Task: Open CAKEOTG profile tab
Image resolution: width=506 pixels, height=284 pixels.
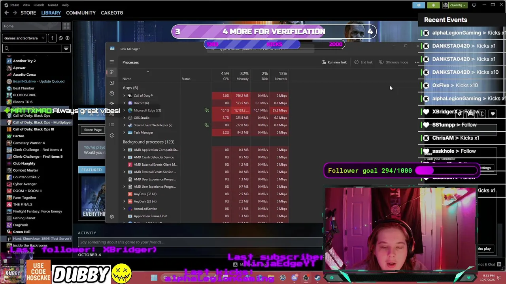Action: [x=112, y=13]
